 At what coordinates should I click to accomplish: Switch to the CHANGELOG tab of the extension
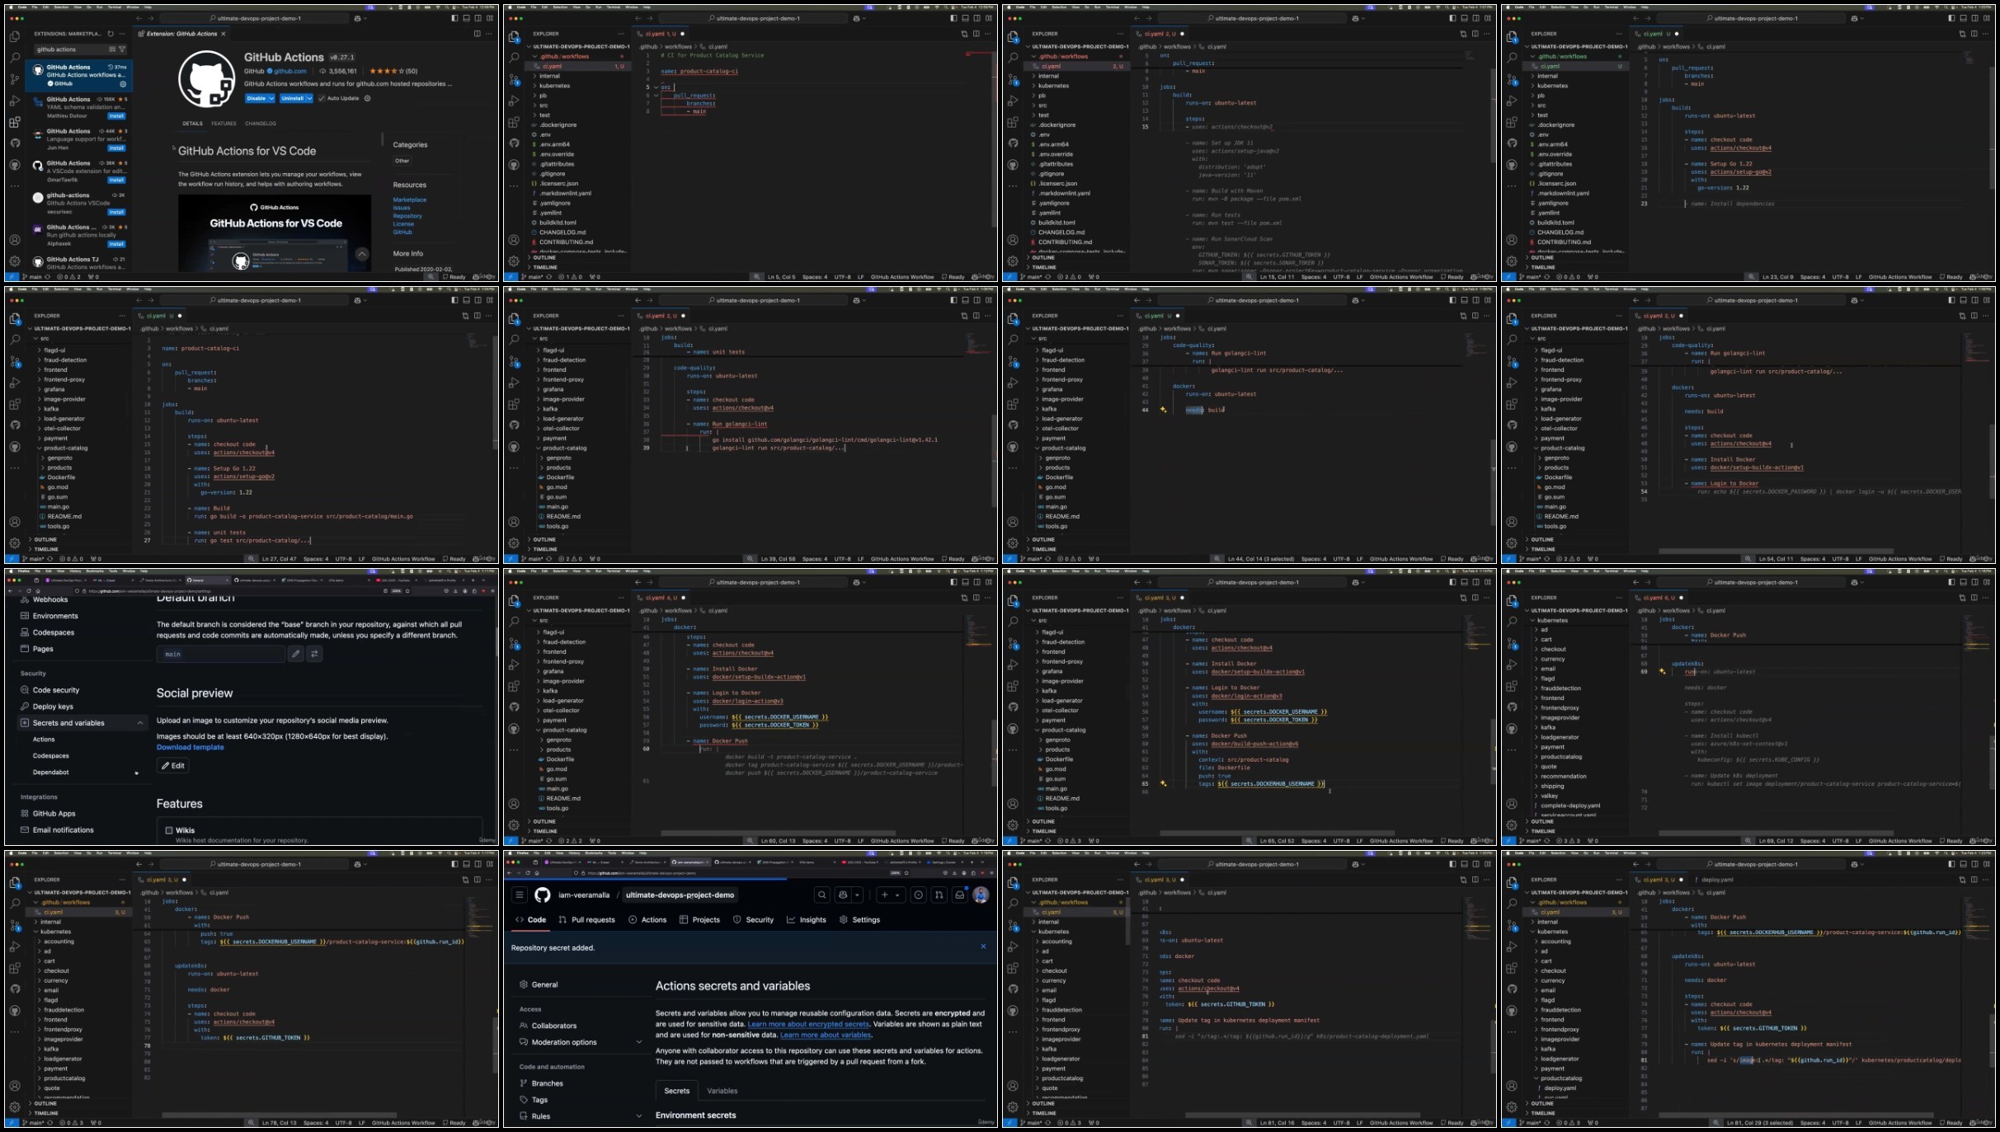click(261, 124)
